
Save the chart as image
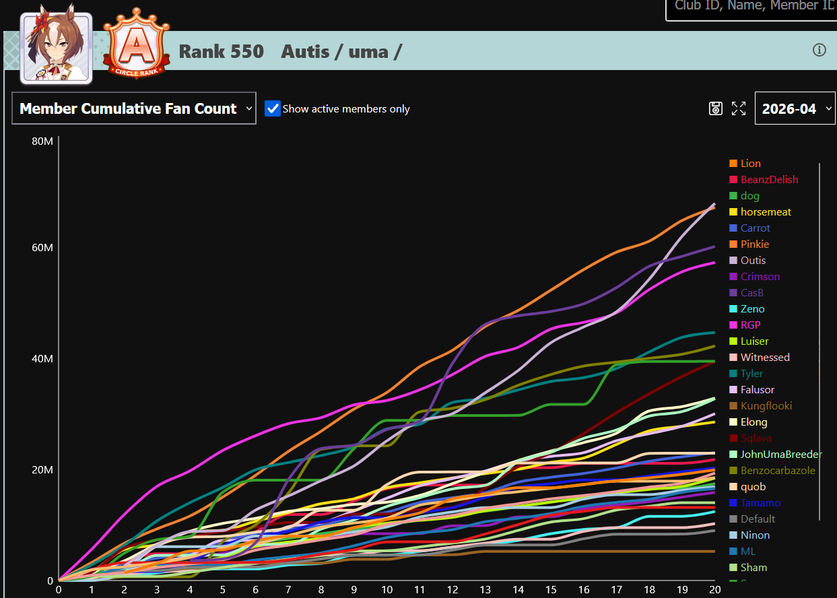[716, 108]
